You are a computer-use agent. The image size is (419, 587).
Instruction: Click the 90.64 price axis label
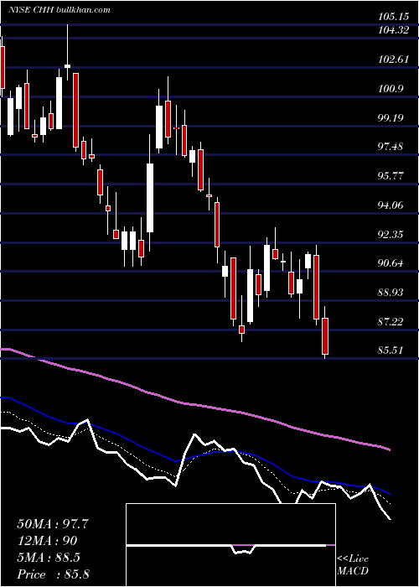pos(391,263)
